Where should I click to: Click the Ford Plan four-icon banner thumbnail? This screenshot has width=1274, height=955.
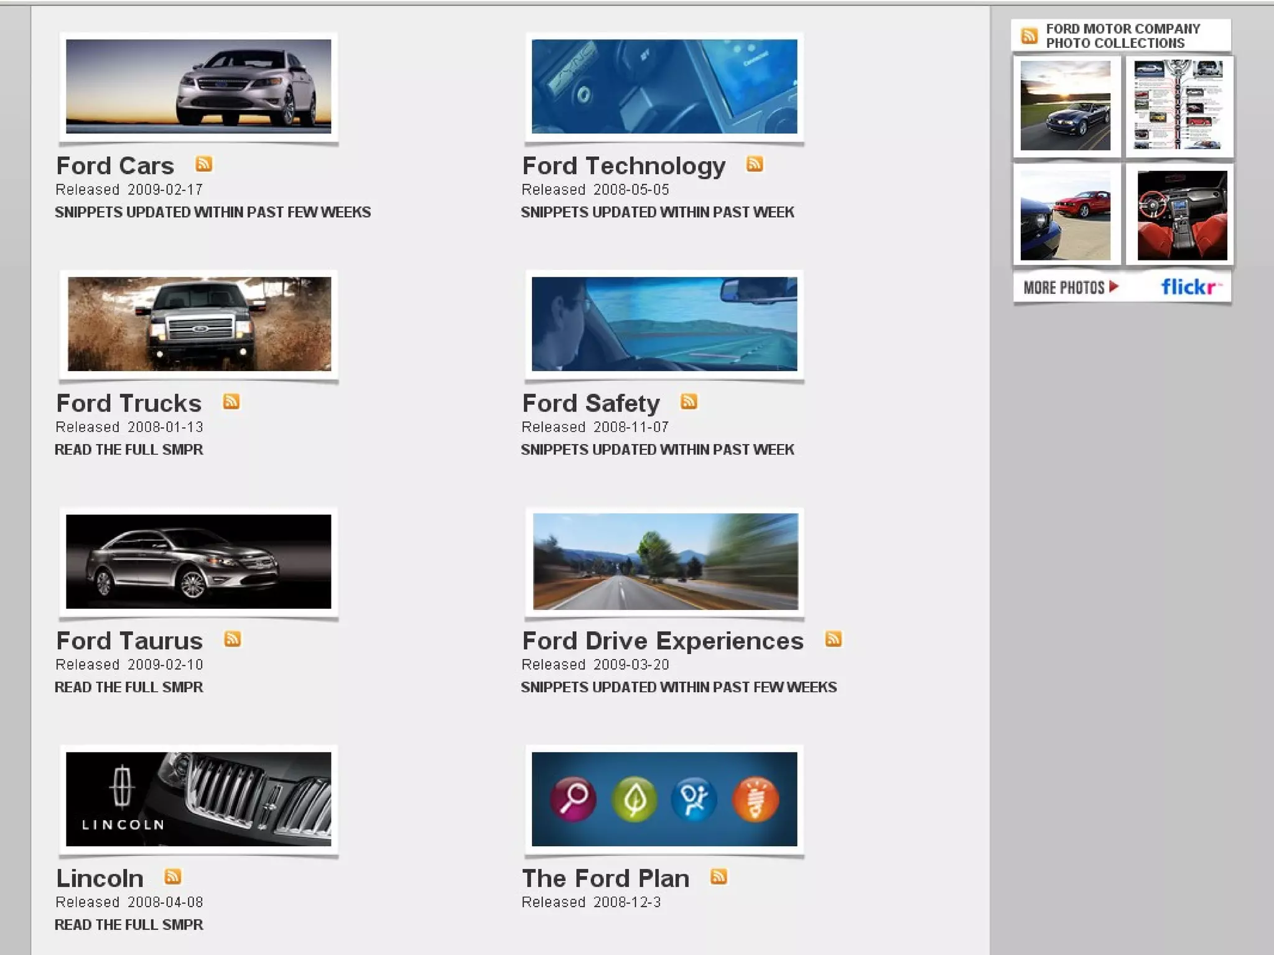[x=664, y=799]
